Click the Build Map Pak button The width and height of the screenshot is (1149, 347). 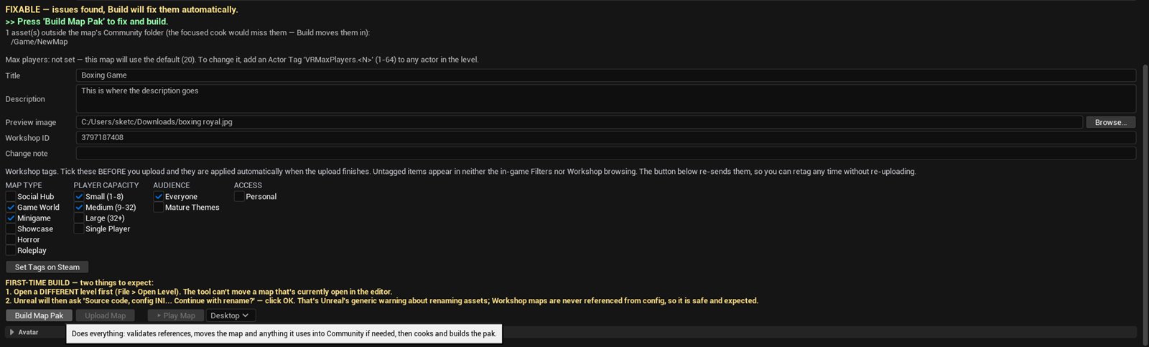(x=39, y=315)
